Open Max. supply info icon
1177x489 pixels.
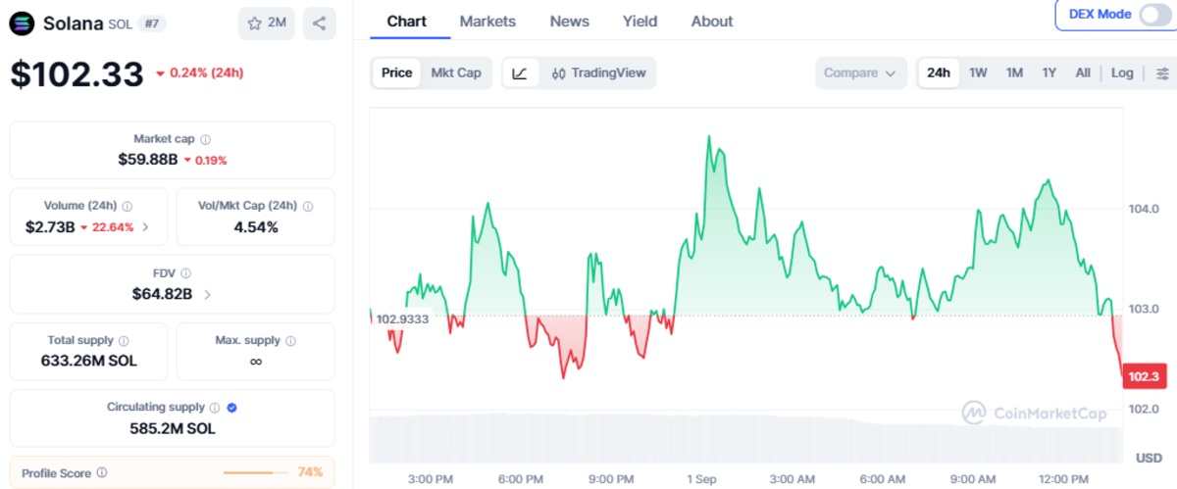(290, 340)
